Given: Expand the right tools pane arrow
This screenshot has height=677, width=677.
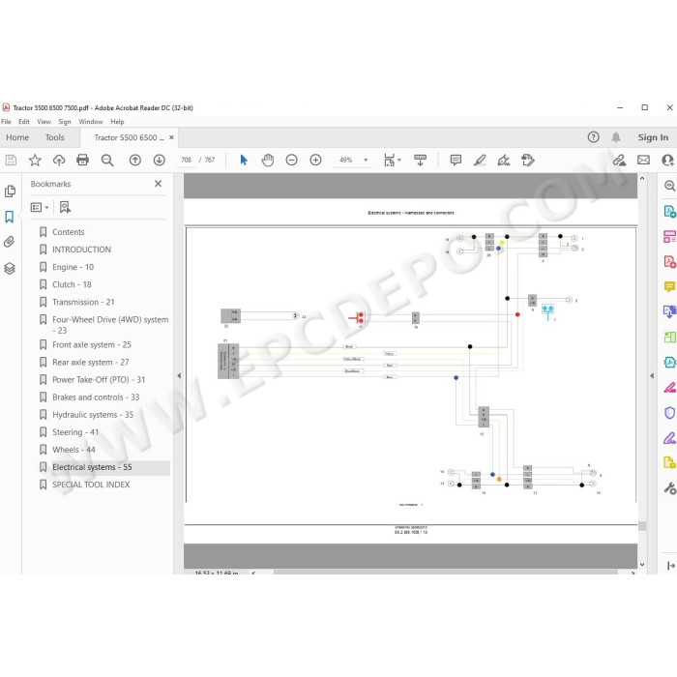Looking at the screenshot, I should click(x=652, y=375).
